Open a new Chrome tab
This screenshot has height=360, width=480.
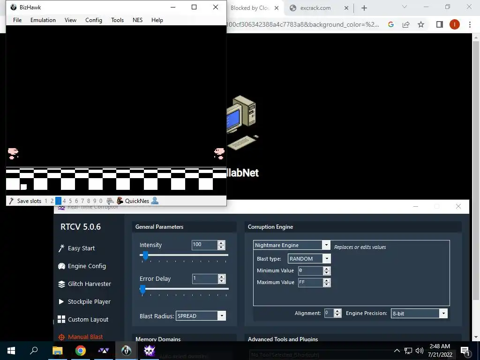364,8
